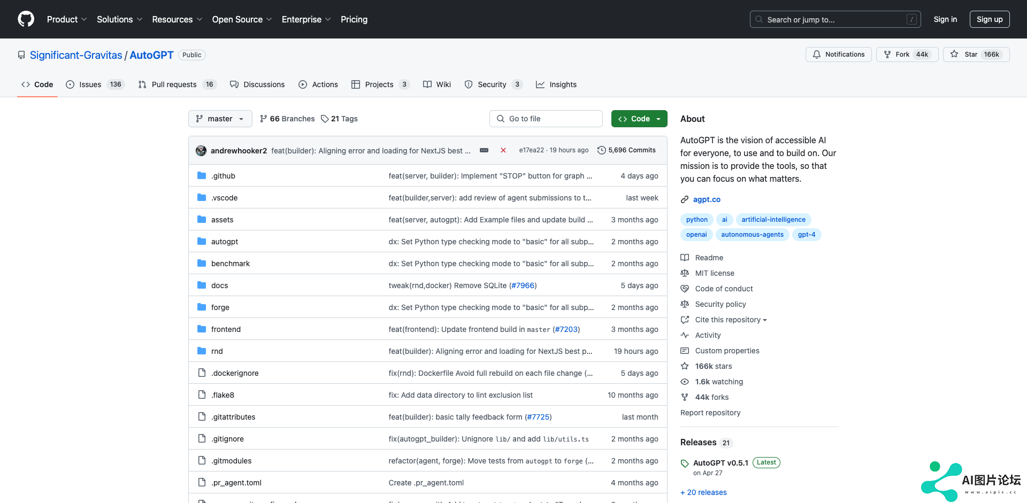Open the Resources dropdown

click(177, 19)
